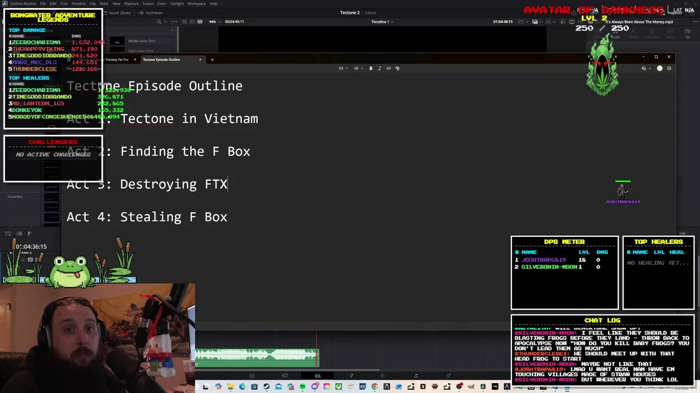Select the audio waveform clip in timeline

(256, 357)
